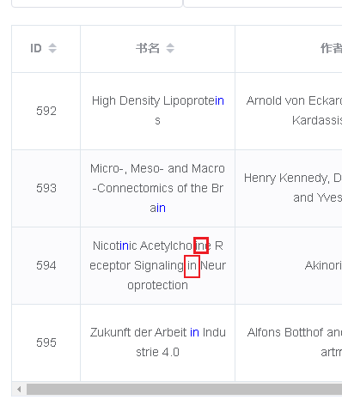Sort descending by ID column arrow

click(52, 51)
